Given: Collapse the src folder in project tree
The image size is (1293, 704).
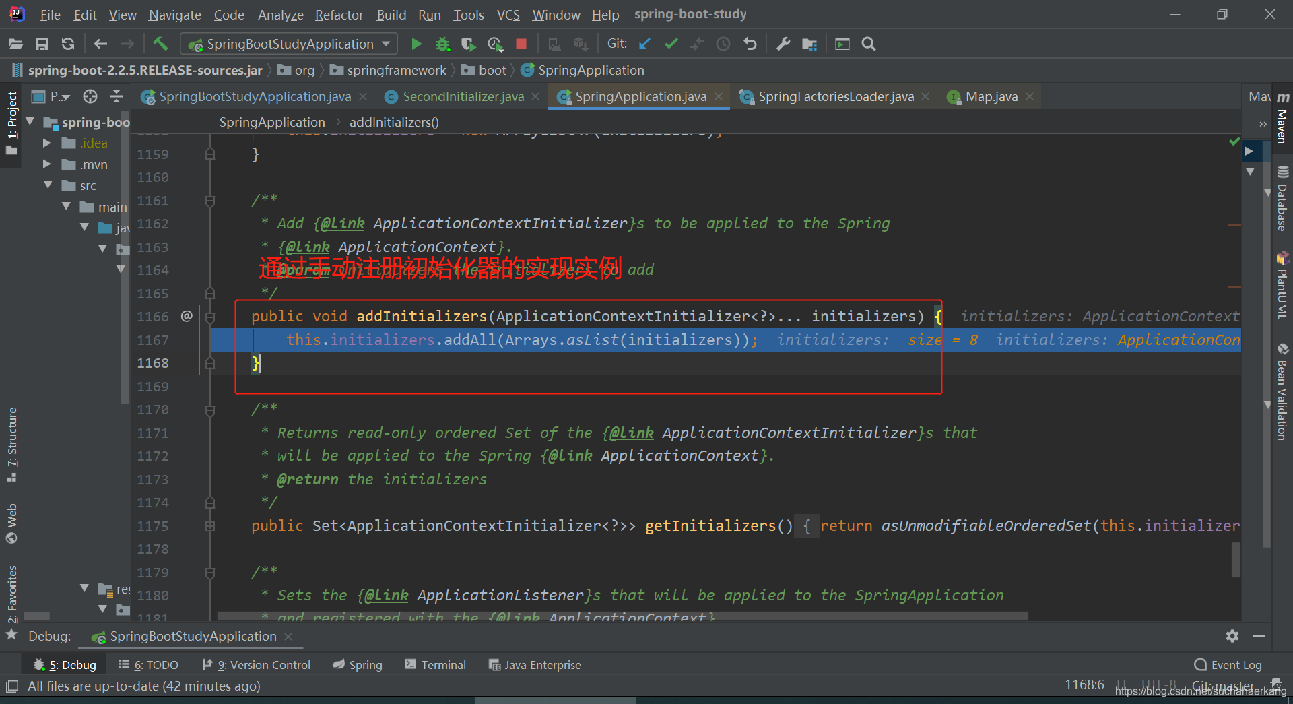Looking at the screenshot, I should pos(48,185).
